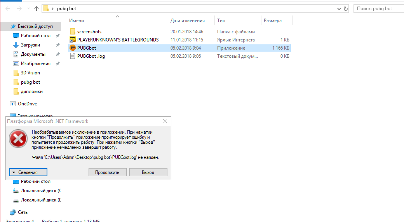The height and width of the screenshot is (222, 404).
Task: Click the Сеть network icon
Action: [12, 212]
